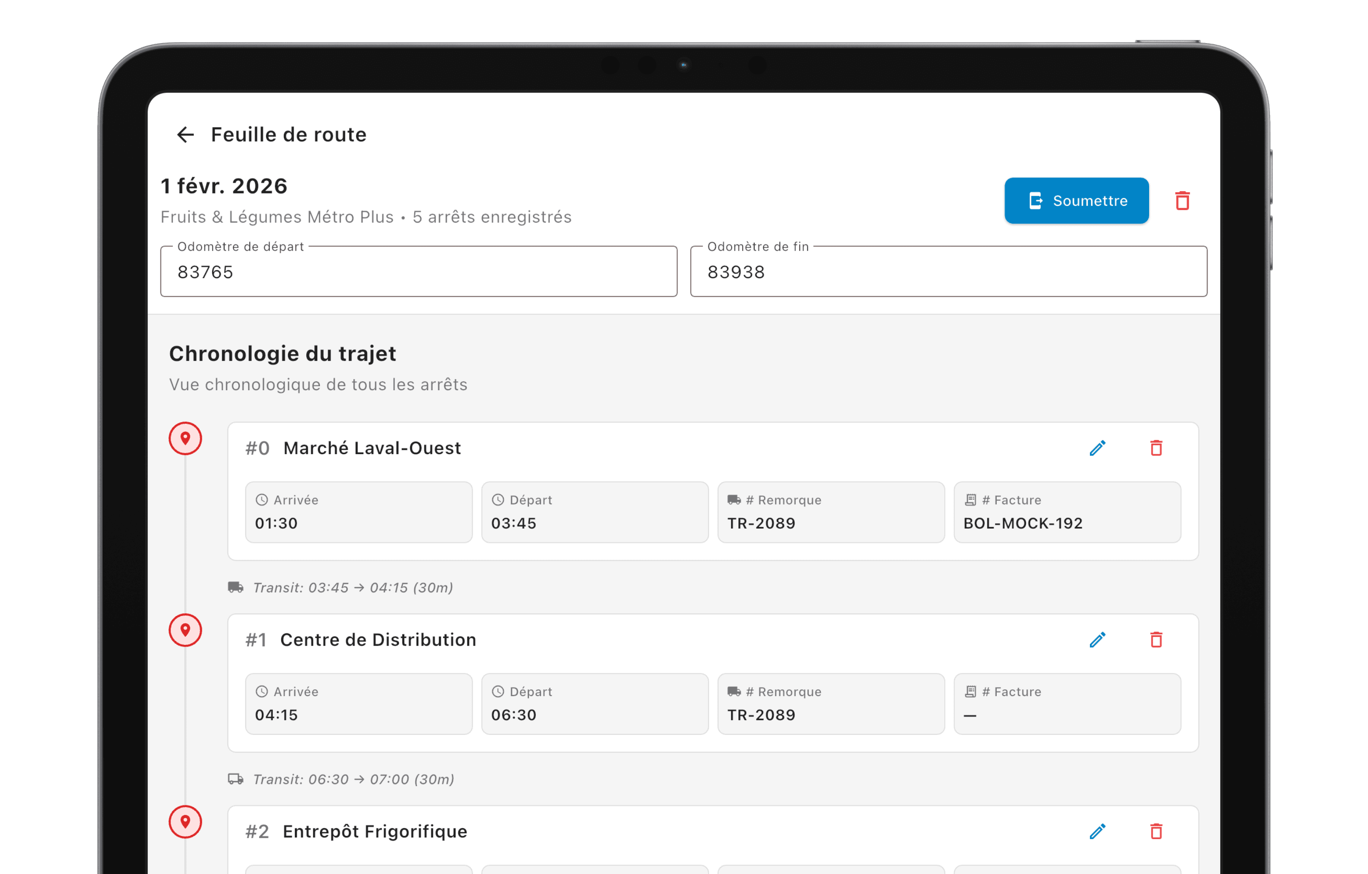Screen dimensions: 1368x874
Task: Click the Soumettre button
Action: coord(1076,201)
